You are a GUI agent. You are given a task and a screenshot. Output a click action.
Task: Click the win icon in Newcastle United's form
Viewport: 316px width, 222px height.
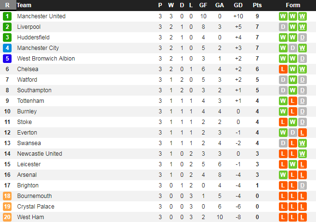point(303,154)
